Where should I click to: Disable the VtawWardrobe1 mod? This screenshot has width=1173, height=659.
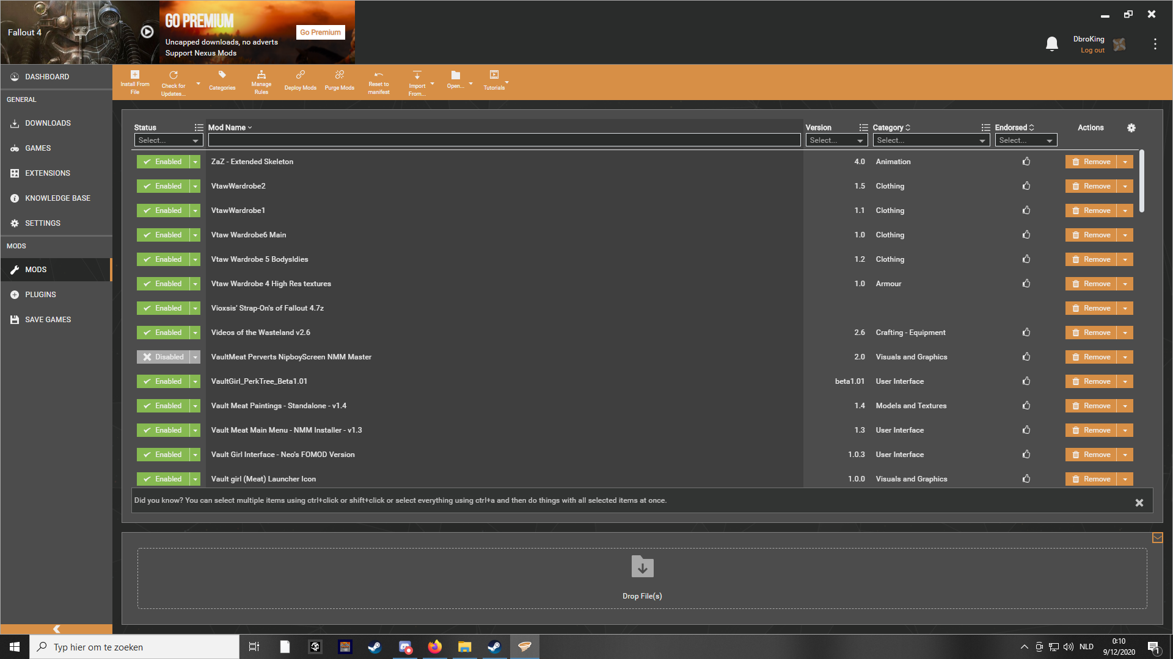(x=163, y=211)
